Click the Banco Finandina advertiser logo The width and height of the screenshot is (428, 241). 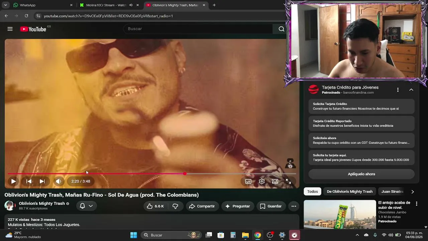(x=313, y=90)
